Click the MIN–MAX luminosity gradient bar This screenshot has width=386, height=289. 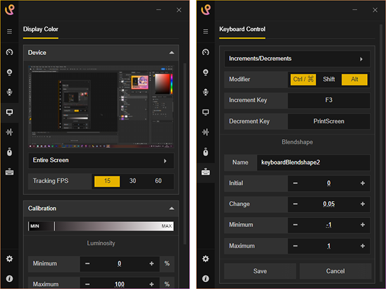(101, 226)
